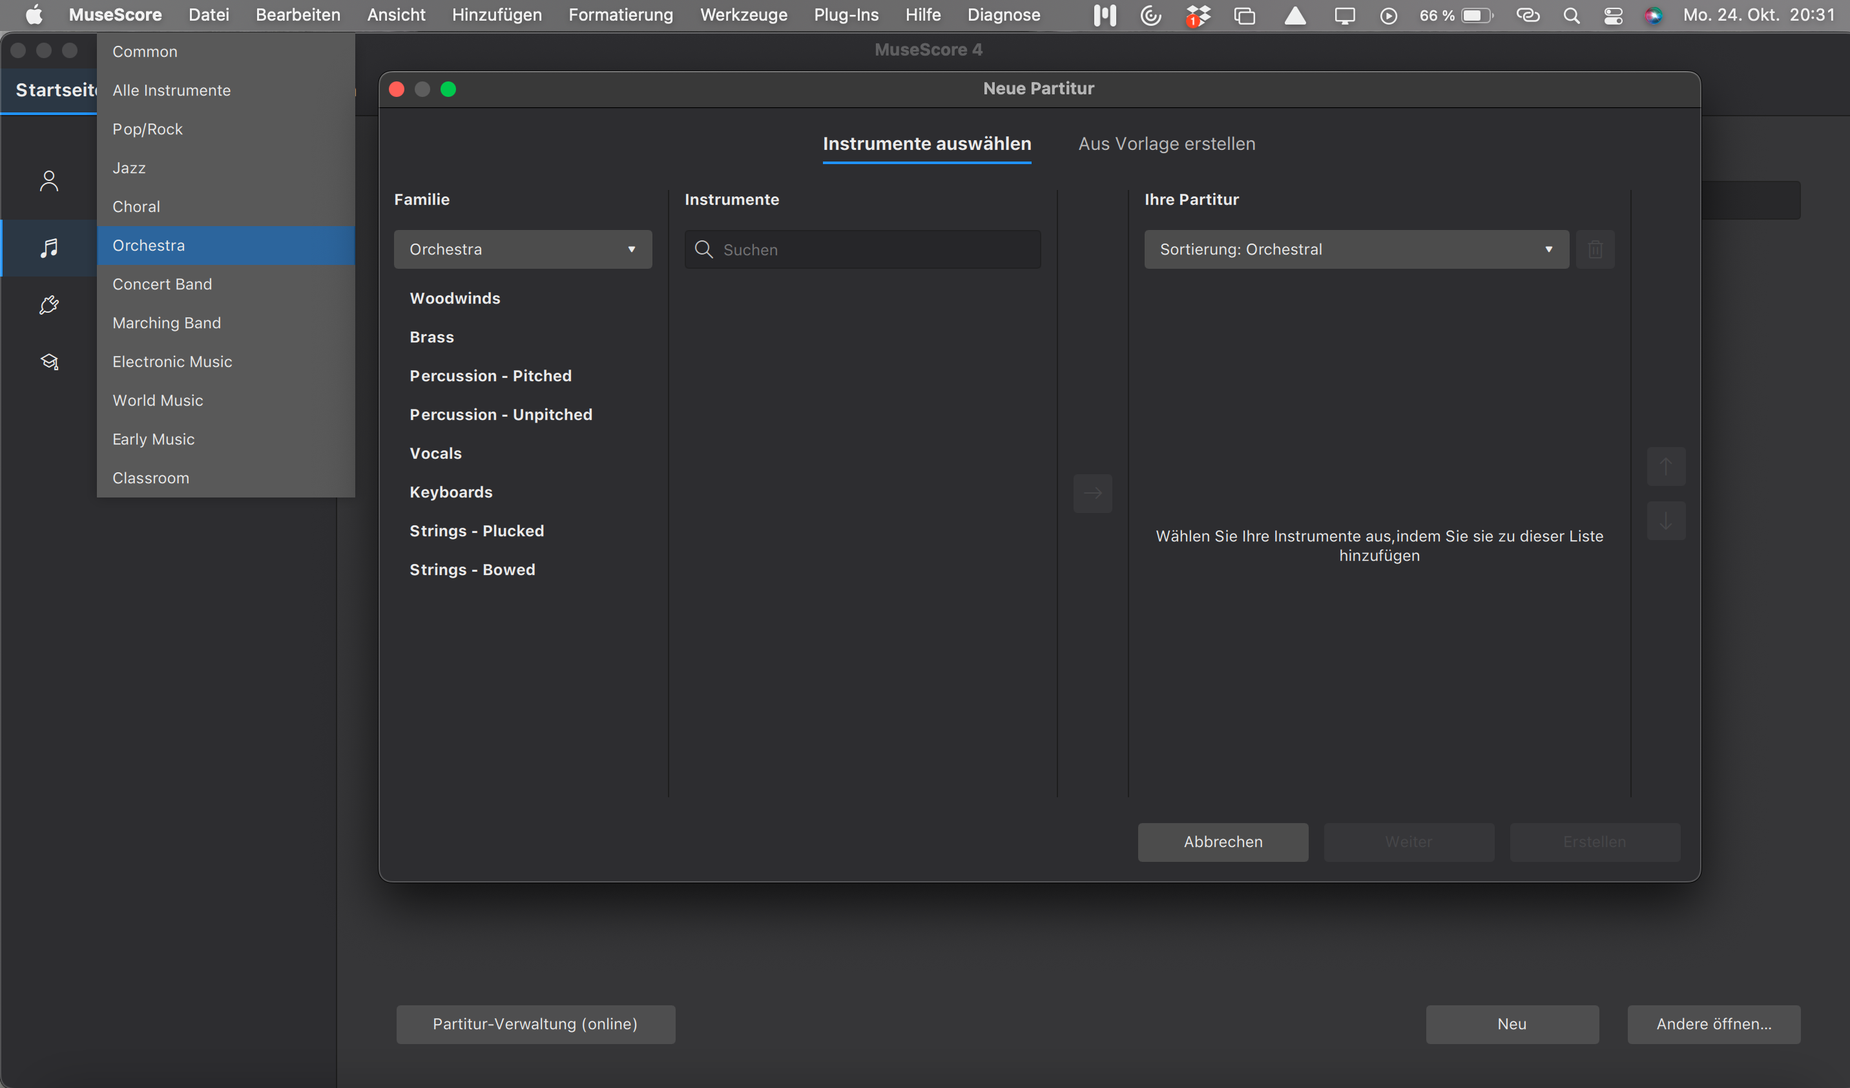Choose Classroom from the list
Screen dimensions: 1850x1088
[x=226, y=478]
